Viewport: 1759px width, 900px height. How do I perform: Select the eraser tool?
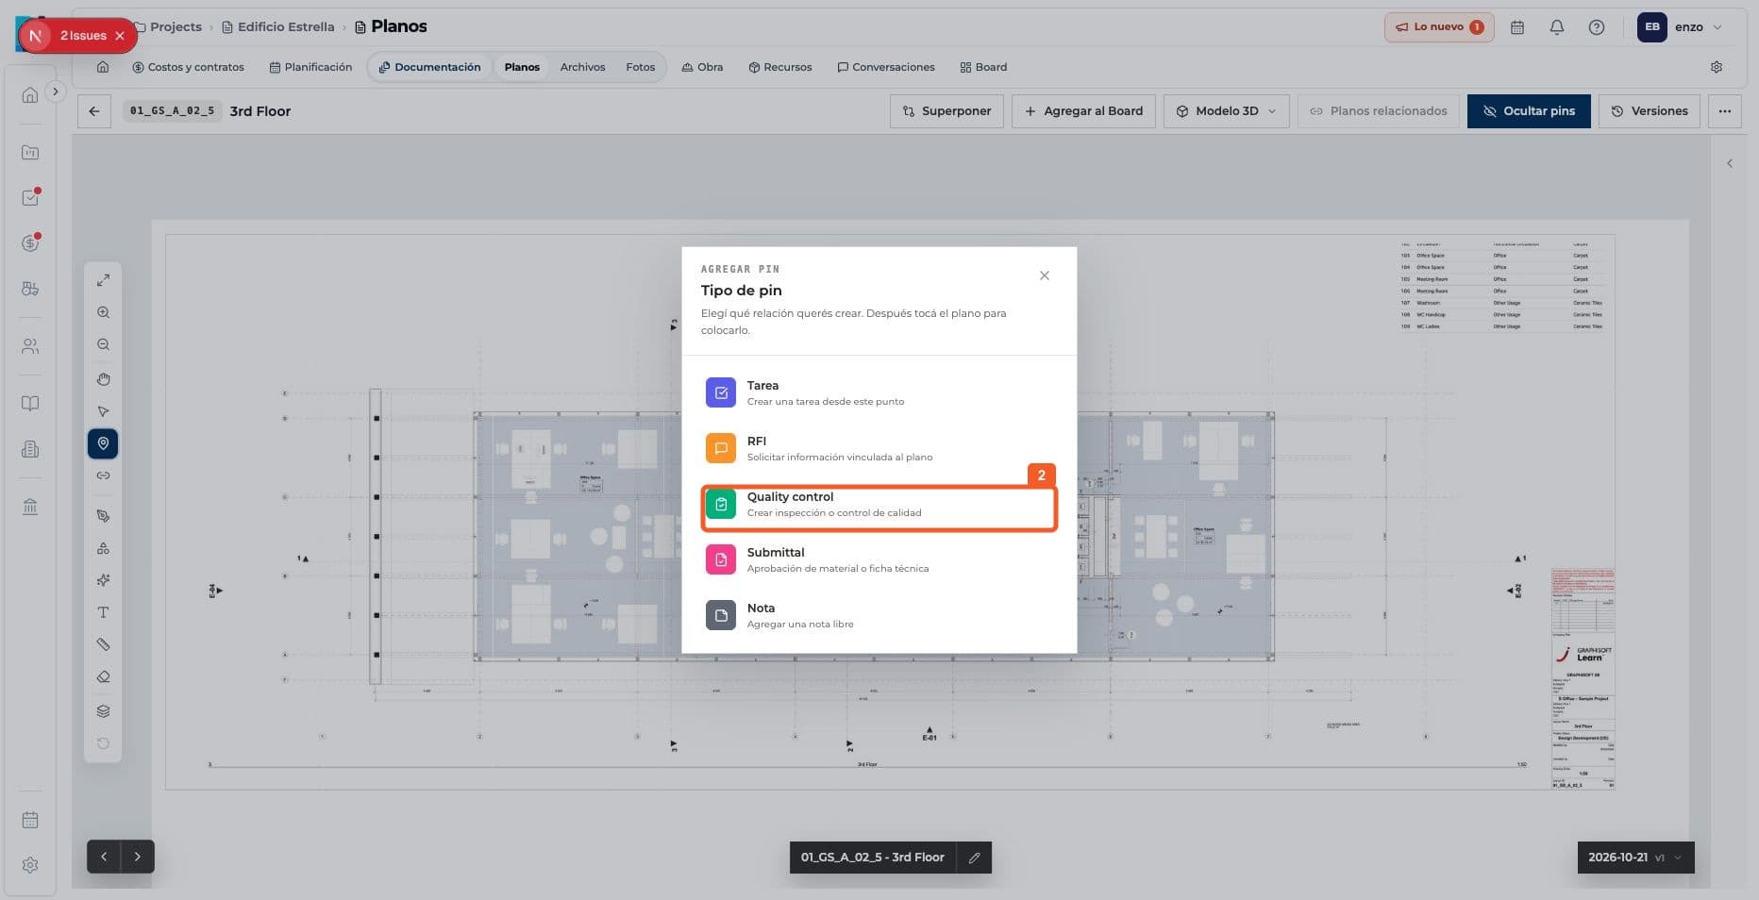tap(103, 677)
